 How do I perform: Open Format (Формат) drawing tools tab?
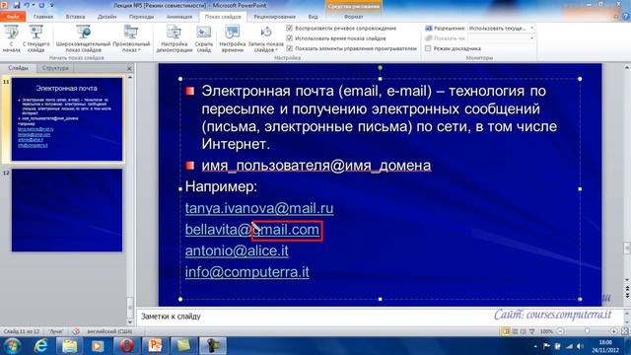pyautogui.click(x=354, y=17)
